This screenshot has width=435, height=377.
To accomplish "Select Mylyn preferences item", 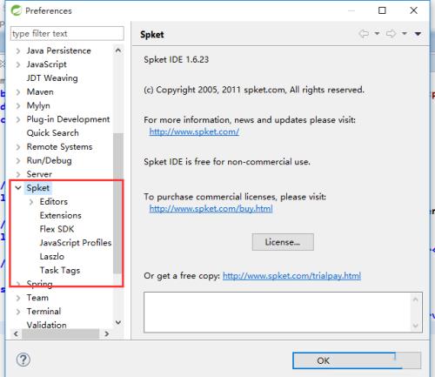I will point(38,106).
